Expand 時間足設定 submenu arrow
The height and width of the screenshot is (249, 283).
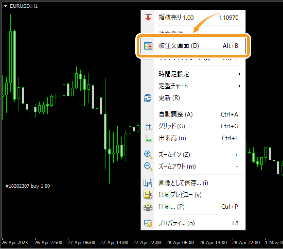pos(239,74)
